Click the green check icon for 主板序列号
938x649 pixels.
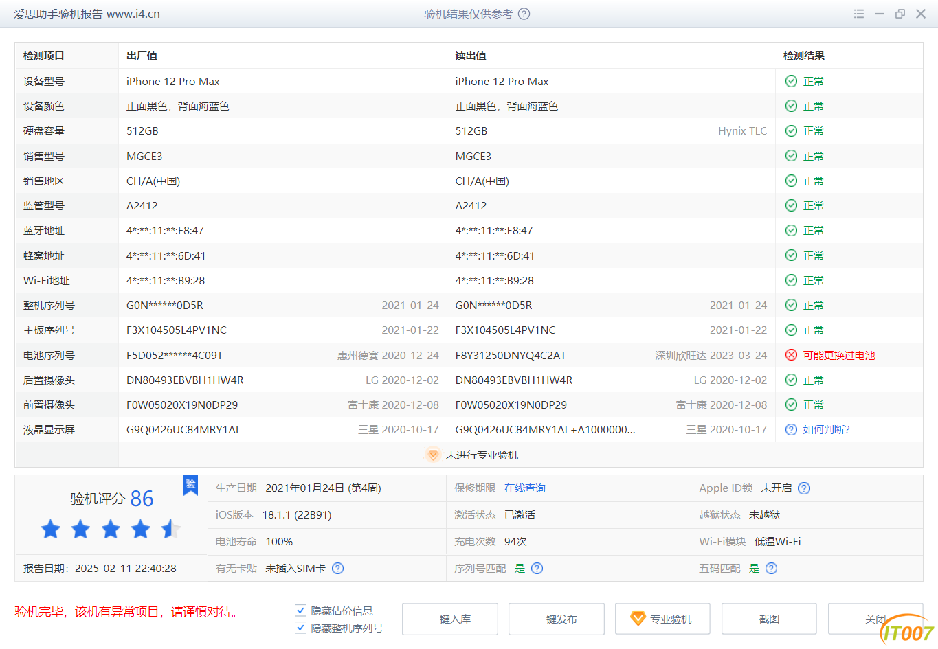tap(791, 330)
